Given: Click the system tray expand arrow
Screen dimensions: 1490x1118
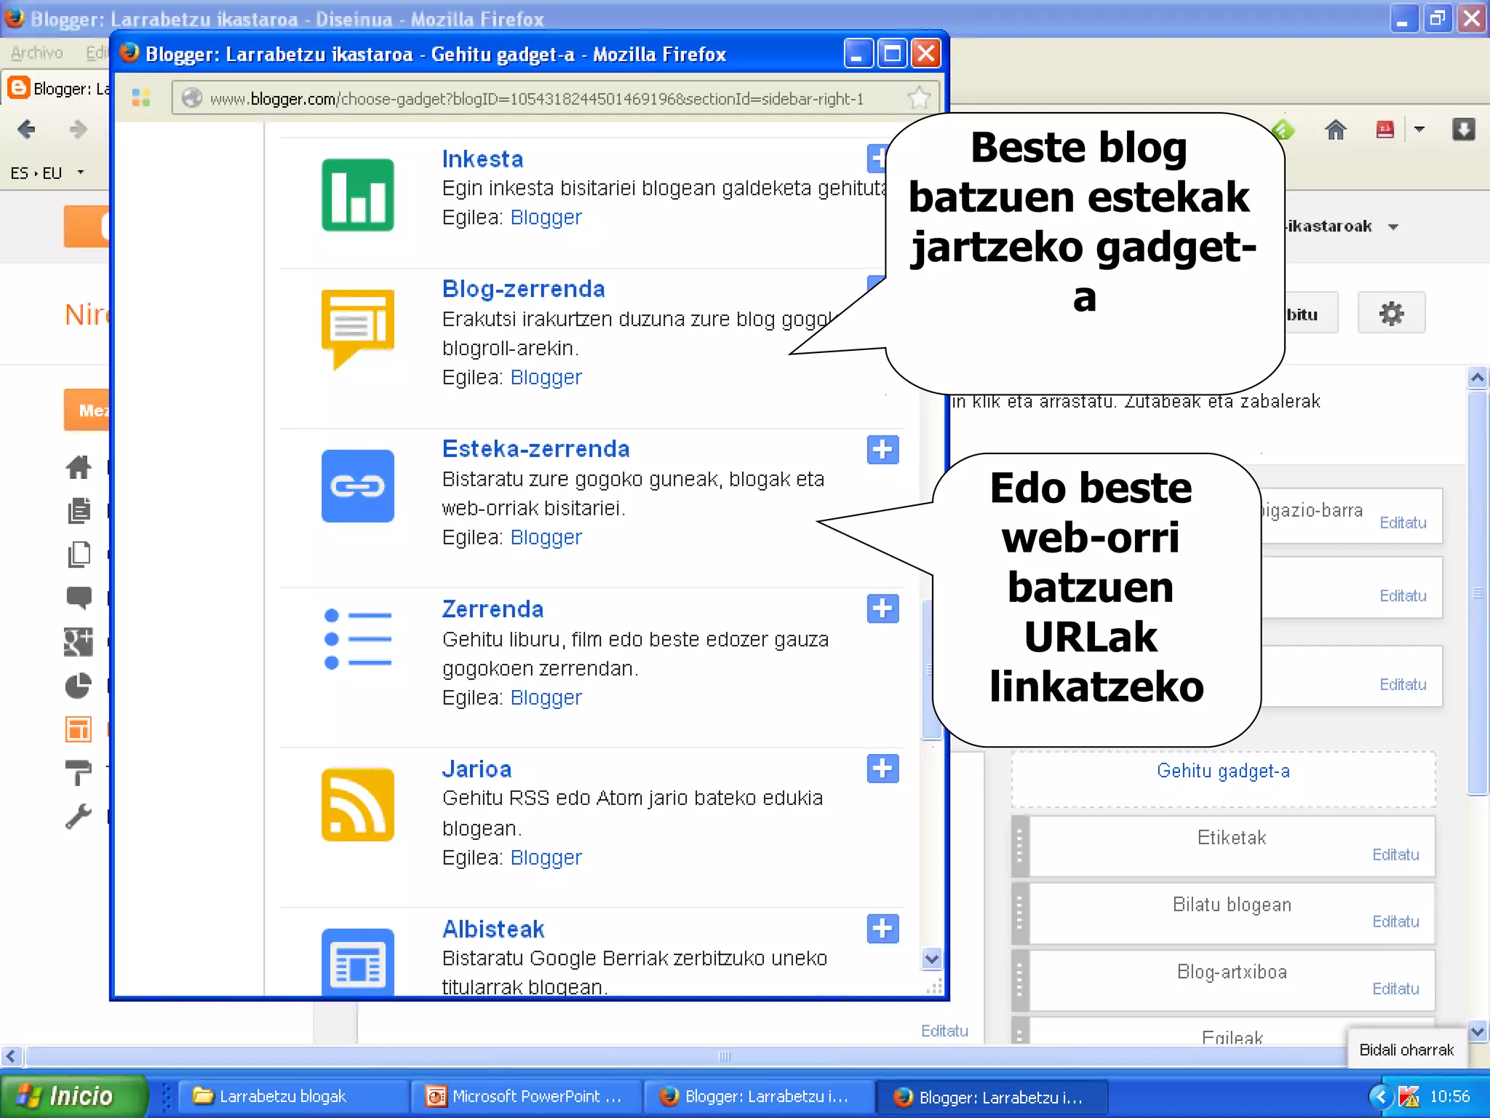Looking at the screenshot, I should (x=1380, y=1096).
